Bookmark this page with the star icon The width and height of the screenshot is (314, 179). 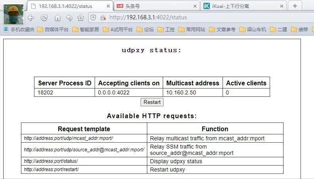80,18
